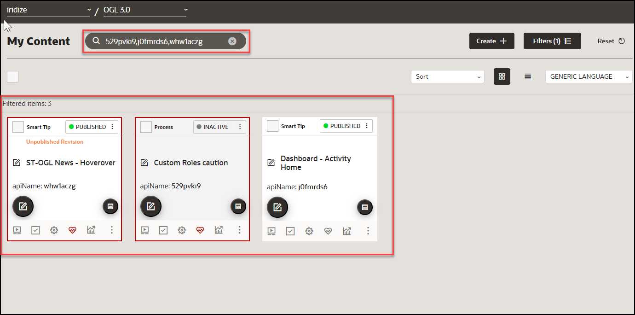Open more options at the bottom of Custom Roles caution
This screenshot has height=315, width=635.
pyautogui.click(x=239, y=230)
